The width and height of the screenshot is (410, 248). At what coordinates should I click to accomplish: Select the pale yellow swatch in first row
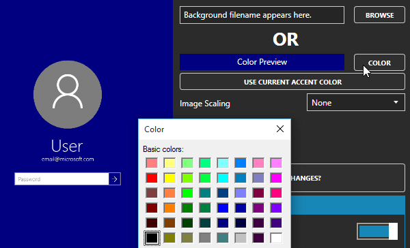point(169,163)
